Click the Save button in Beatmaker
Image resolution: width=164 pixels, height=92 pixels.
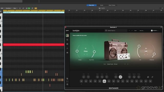136,31
